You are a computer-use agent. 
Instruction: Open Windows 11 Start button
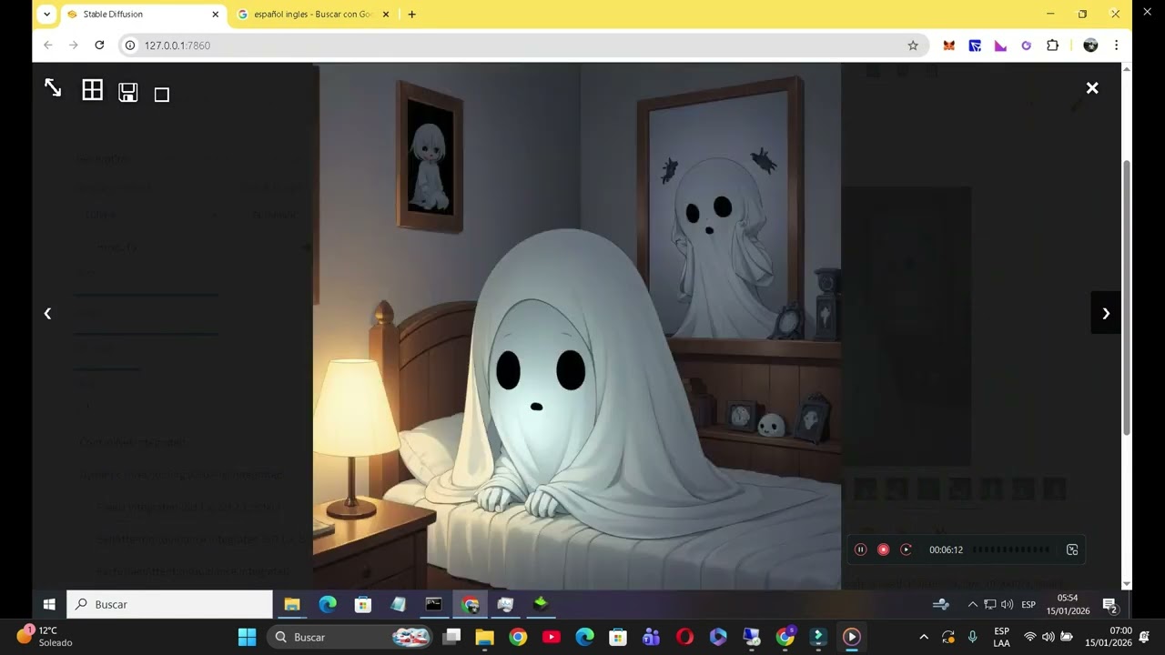pyautogui.click(x=248, y=637)
